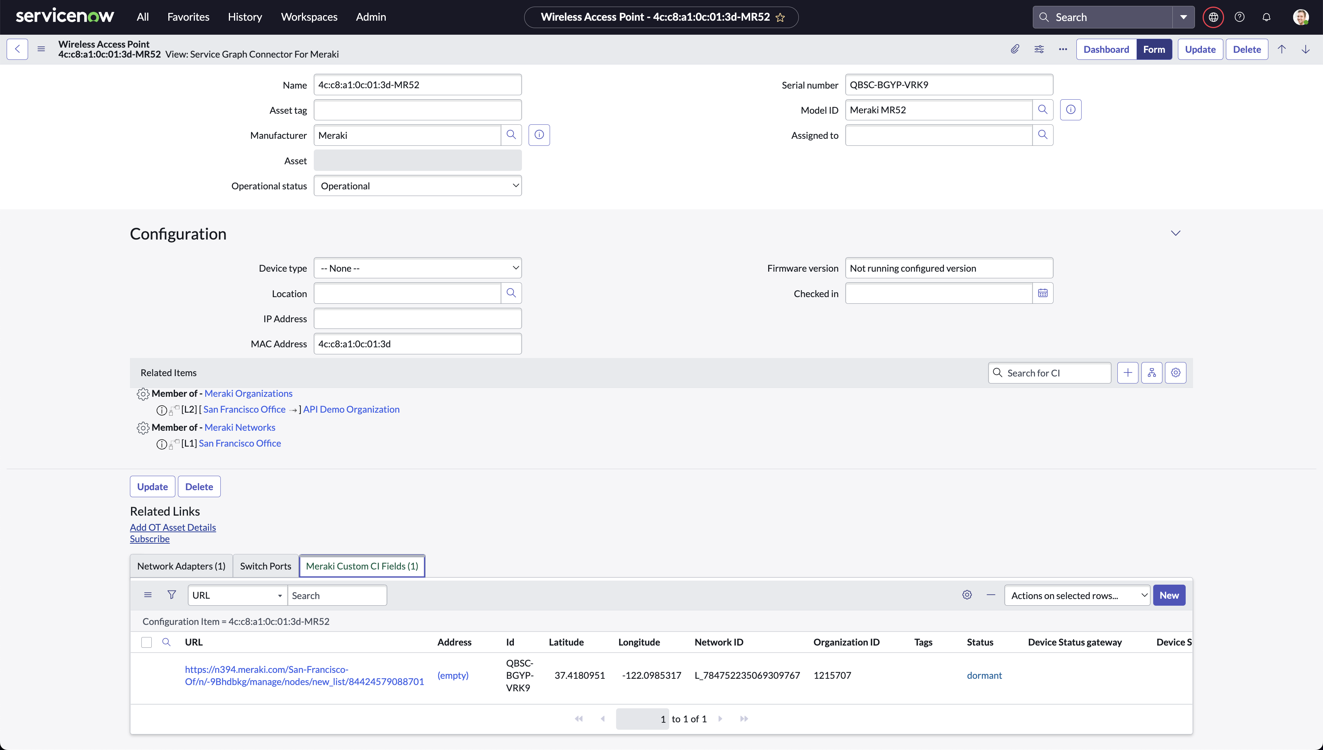Select all rows with header checkbox
This screenshot has height=750, width=1323.
click(x=147, y=642)
